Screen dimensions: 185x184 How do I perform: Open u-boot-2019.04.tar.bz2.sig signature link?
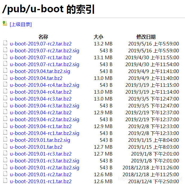[x=40, y=71]
